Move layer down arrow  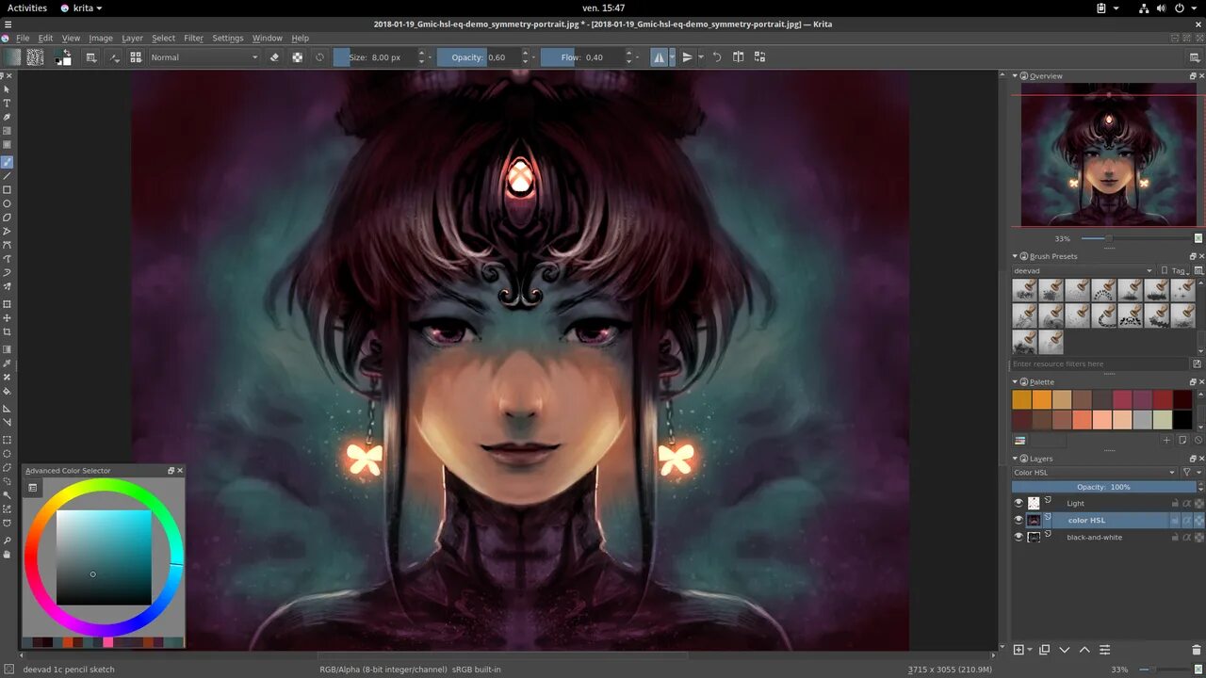click(x=1064, y=650)
